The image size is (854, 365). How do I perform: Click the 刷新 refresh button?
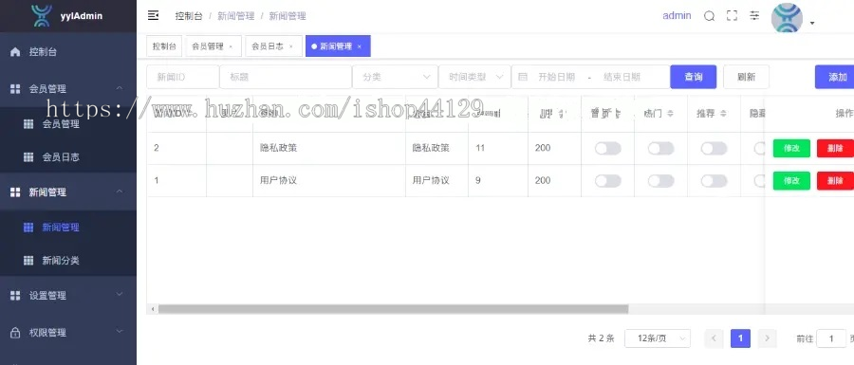(746, 77)
